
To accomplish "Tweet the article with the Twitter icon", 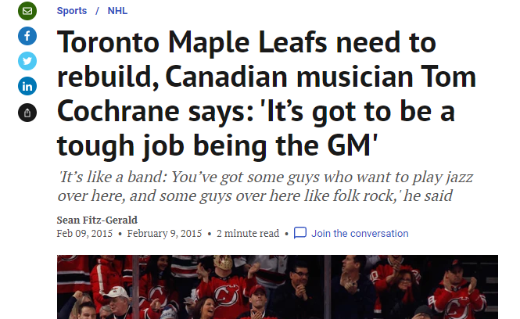I will 27,61.
